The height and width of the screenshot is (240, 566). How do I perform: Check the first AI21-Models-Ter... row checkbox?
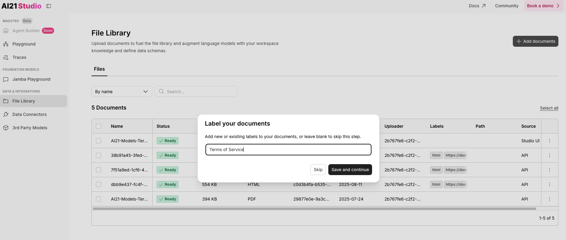(x=98, y=141)
